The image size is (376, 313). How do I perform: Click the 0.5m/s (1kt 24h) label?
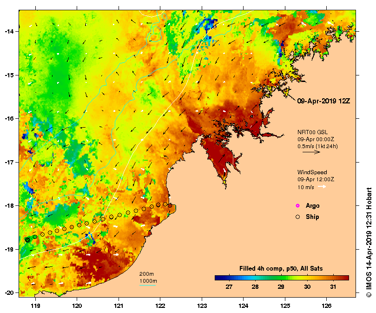click(317, 146)
